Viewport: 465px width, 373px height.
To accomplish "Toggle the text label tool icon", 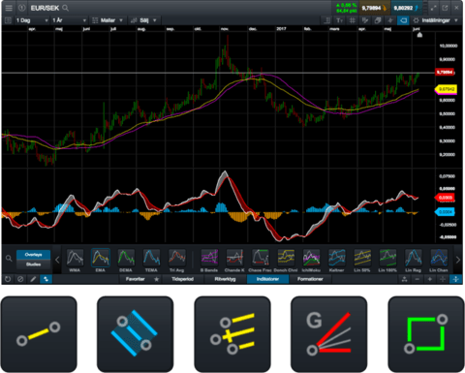I will [x=339, y=20].
